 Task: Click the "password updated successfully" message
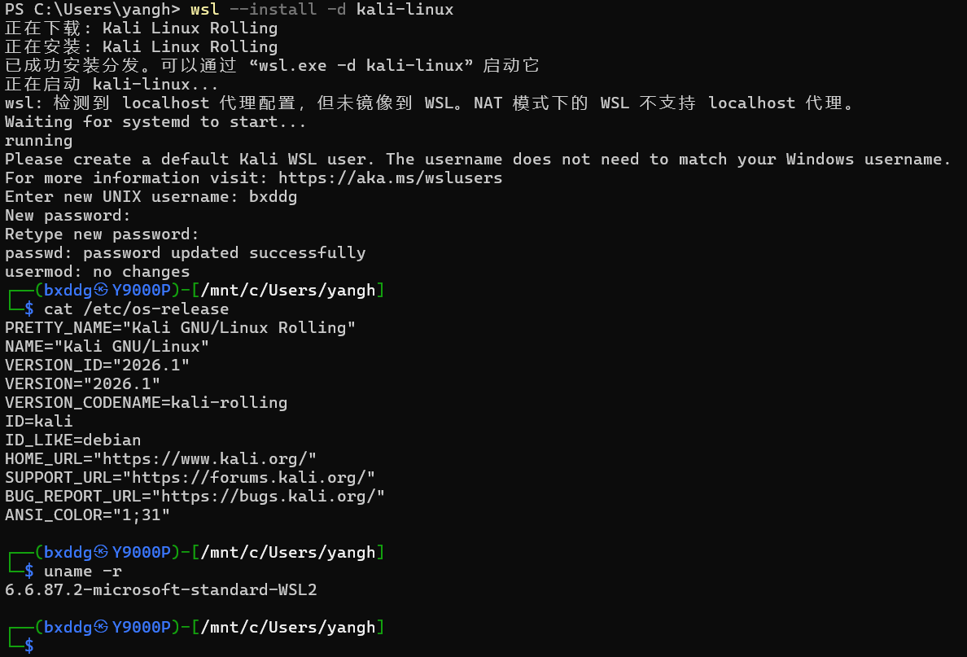(224, 252)
